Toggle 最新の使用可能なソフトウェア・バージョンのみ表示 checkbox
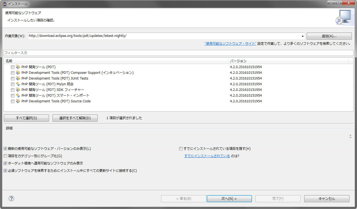The width and height of the screenshot is (357, 209). pyautogui.click(x=5, y=149)
